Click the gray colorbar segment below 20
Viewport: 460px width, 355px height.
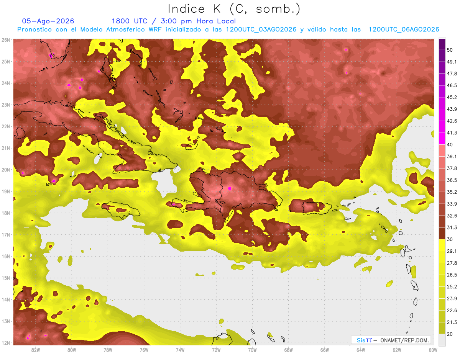coord(442,339)
